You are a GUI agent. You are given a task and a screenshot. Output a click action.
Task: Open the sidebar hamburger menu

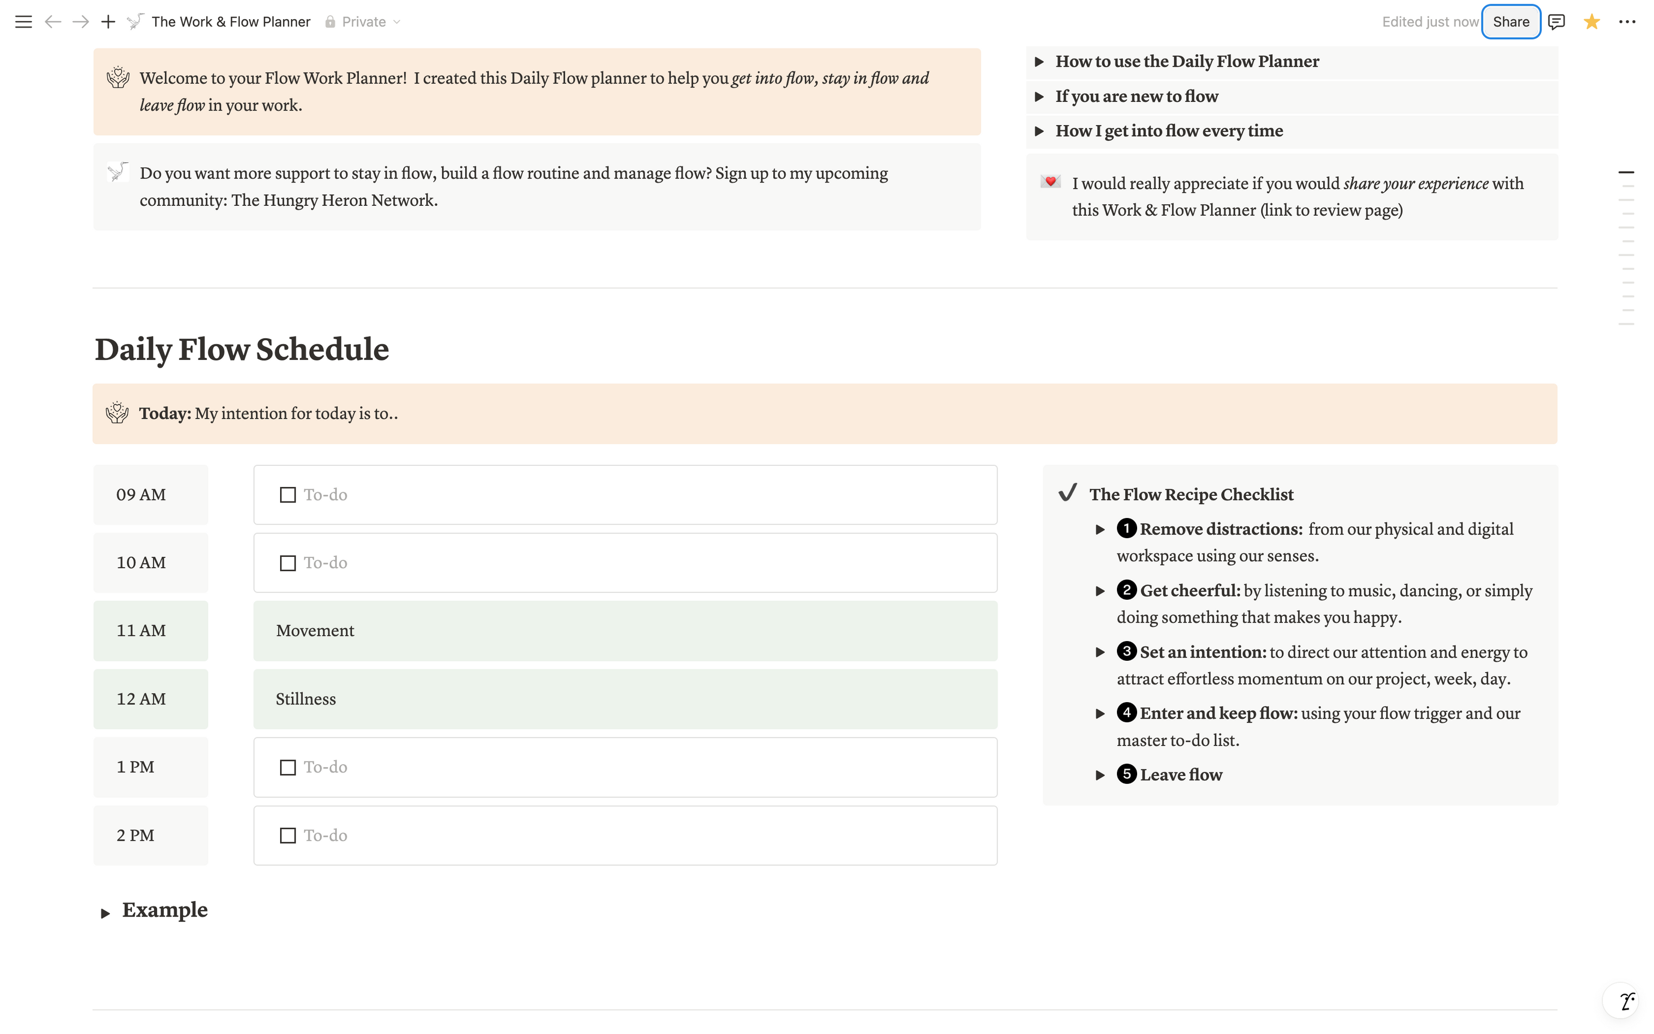(23, 22)
